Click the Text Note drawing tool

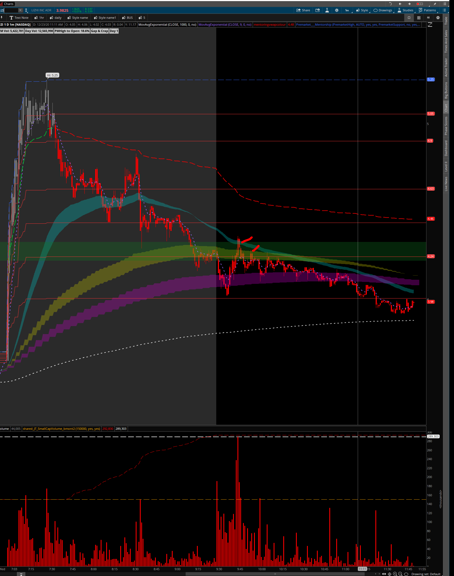click(x=19, y=18)
